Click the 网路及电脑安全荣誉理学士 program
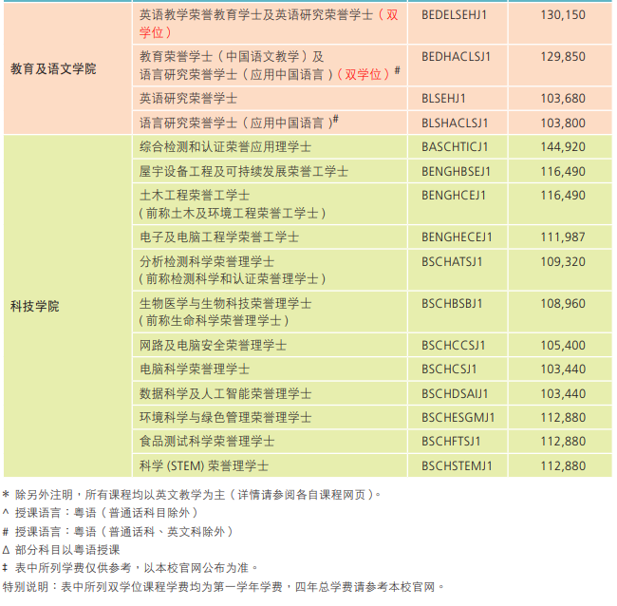Image resolution: width=617 pixels, height=606 pixels. (x=213, y=346)
